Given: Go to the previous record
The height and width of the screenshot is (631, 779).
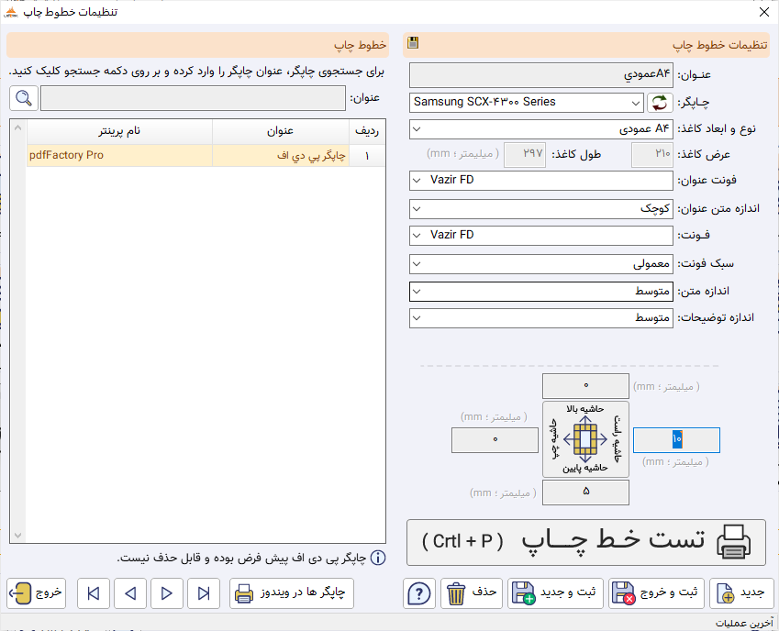Looking at the screenshot, I should (x=130, y=593).
